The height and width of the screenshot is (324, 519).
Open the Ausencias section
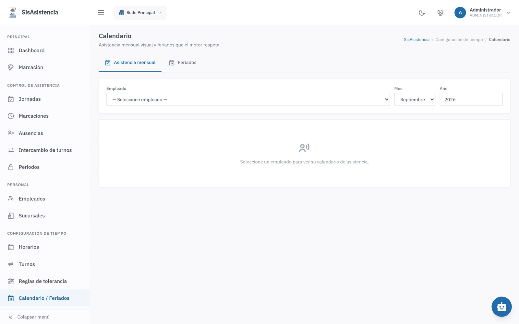pos(45,133)
